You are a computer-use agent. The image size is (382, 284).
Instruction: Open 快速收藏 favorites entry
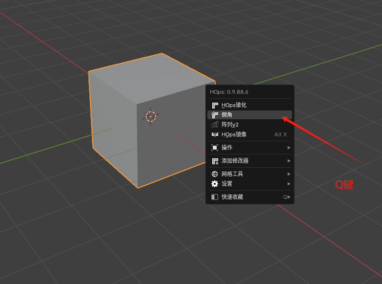(250, 197)
